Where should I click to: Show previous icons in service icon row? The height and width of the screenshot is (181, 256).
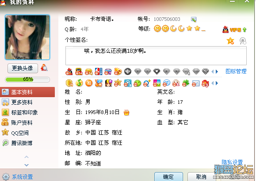(212, 83)
